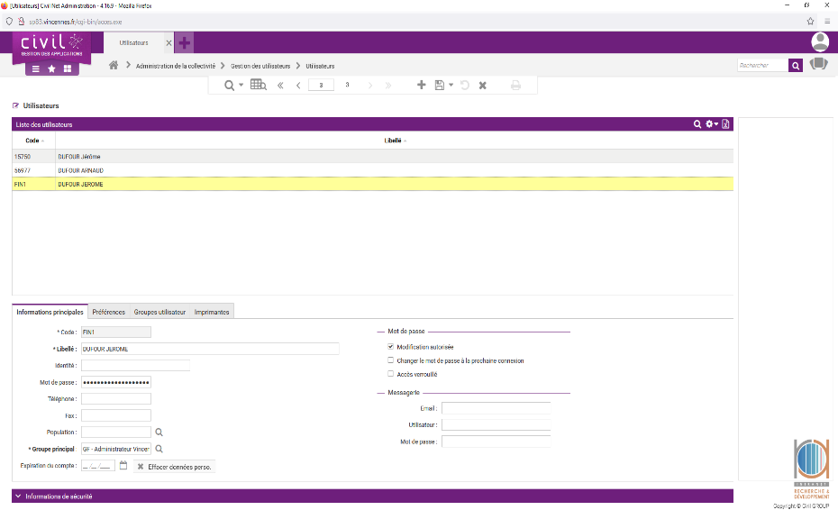Enable Accès verrouillé checkbox
Image resolution: width=838 pixels, height=510 pixels.
(391, 374)
